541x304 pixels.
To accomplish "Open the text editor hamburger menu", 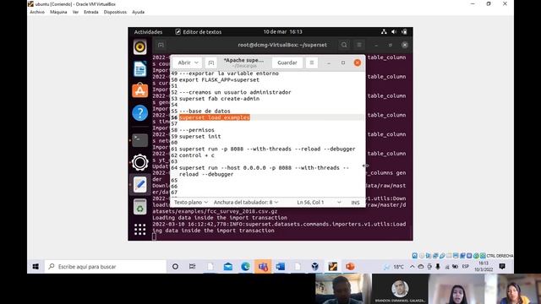I will [x=312, y=62].
